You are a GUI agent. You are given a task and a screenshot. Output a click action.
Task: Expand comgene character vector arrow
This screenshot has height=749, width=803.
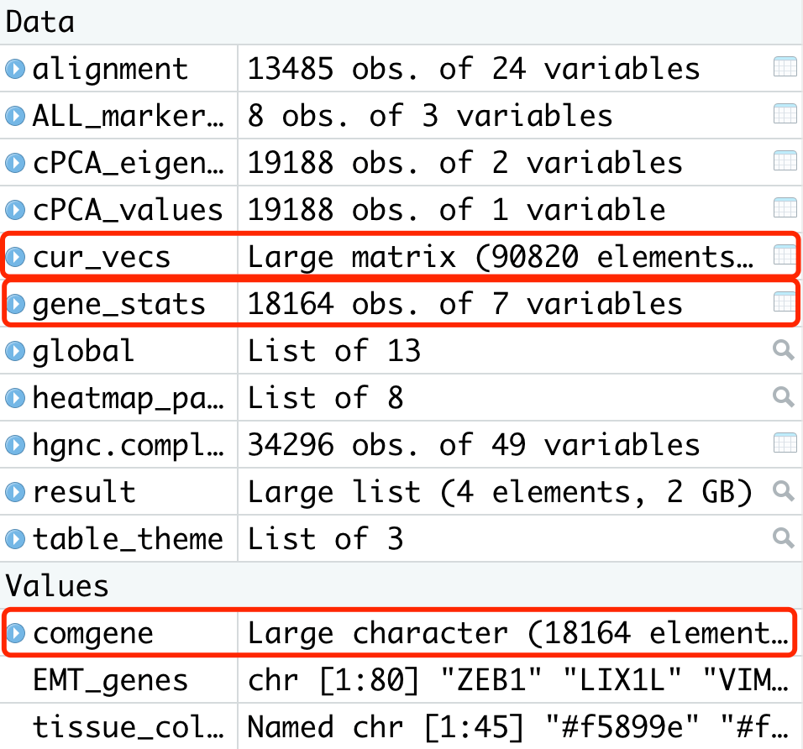[15, 633]
